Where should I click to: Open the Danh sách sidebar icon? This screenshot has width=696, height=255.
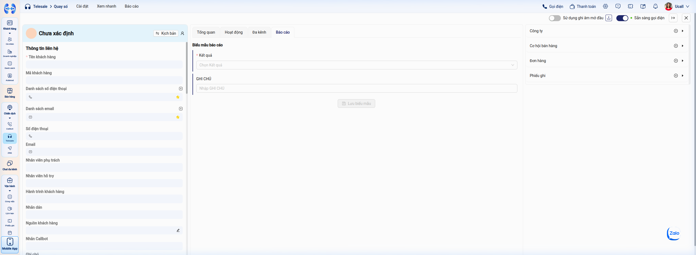pos(10,65)
